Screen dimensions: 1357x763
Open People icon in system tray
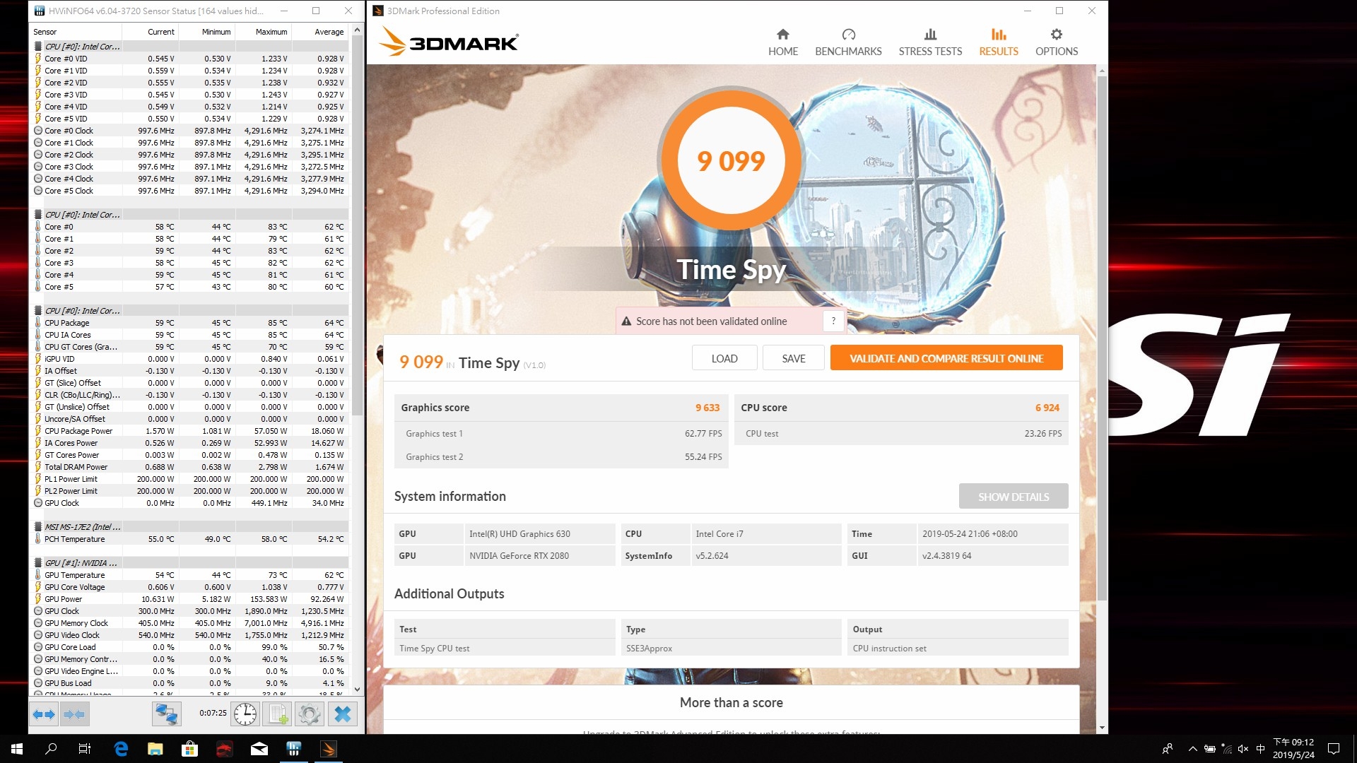[x=1168, y=749]
